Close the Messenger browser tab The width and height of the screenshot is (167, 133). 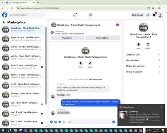[x=33, y=3]
